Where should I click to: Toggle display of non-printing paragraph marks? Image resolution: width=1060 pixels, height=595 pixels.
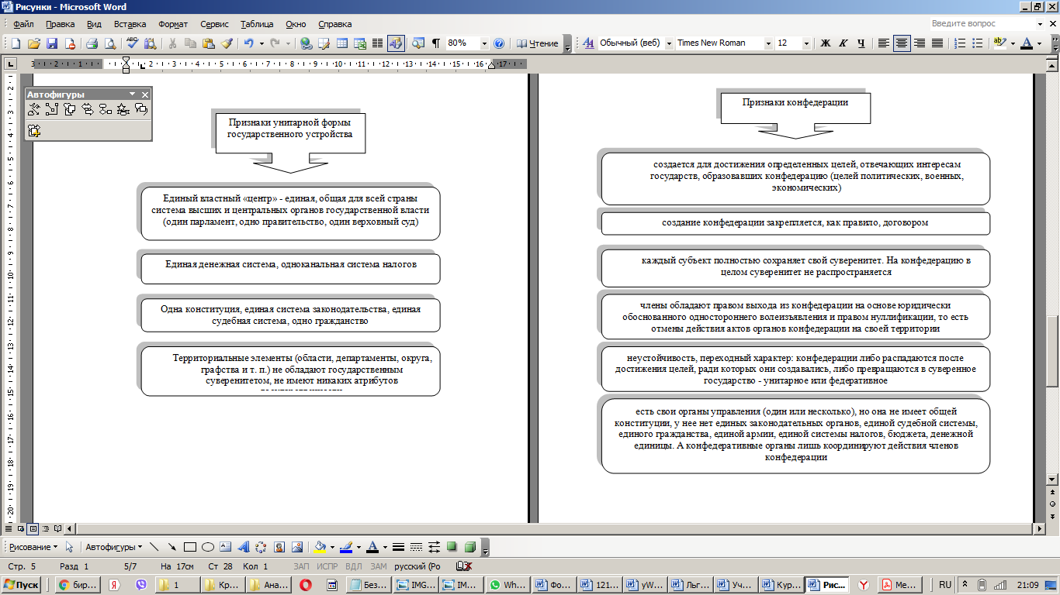[x=436, y=43]
